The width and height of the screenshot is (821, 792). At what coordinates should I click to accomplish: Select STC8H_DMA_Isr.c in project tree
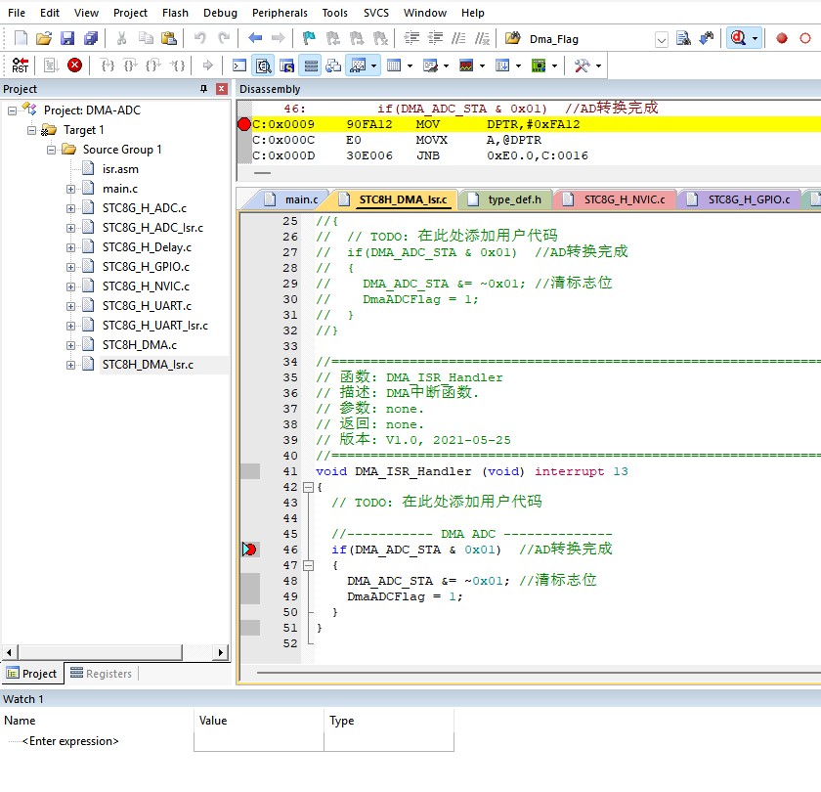pyautogui.click(x=148, y=365)
